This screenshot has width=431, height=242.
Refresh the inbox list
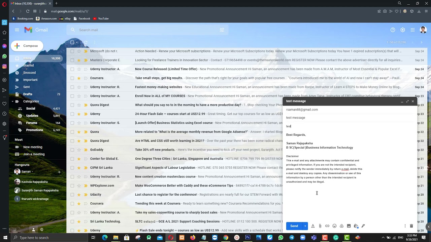86,42
